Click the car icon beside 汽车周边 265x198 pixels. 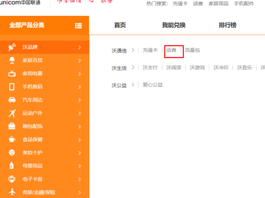(x=12, y=100)
